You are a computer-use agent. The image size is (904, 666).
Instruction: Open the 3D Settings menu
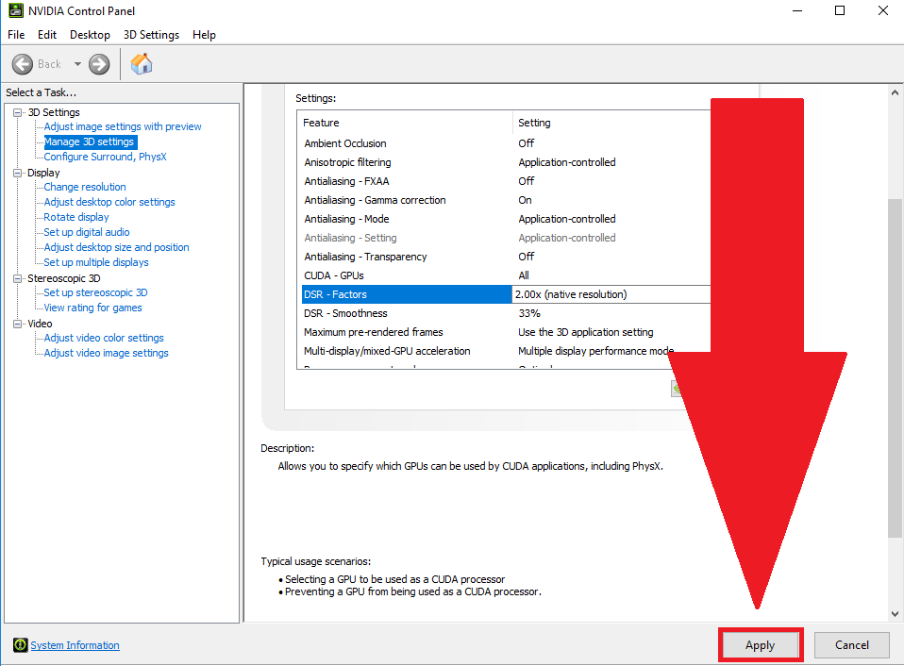click(151, 35)
